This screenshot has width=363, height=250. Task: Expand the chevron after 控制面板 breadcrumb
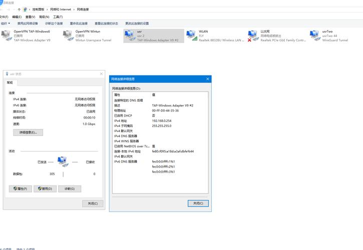[x=47, y=9]
